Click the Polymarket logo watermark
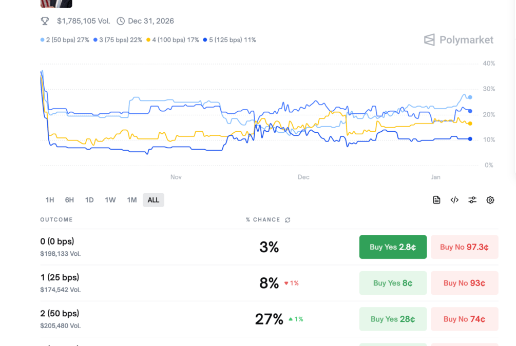Image resolution: width=516 pixels, height=346 pixels. coord(458,40)
